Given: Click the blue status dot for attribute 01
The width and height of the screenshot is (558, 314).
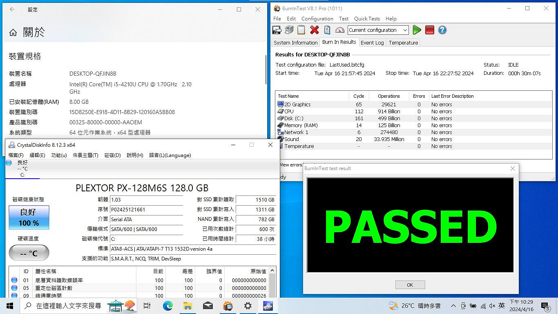Looking at the screenshot, I should (x=14, y=280).
